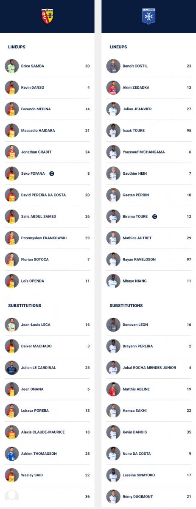Image resolution: width=196 pixels, height=509 pixels.
Task: Click Wesley SAID's substitute row
Action: 47,475
